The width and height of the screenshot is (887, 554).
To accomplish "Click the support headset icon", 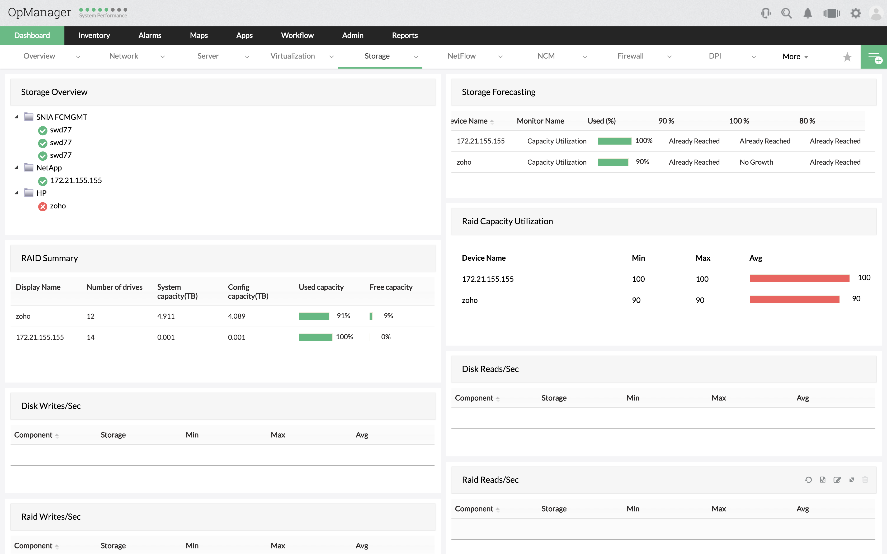I will pyautogui.click(x=766, y=13).
